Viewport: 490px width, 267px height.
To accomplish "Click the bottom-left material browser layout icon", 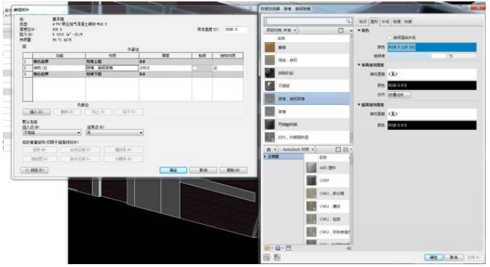I will click(x=267, y=257).
